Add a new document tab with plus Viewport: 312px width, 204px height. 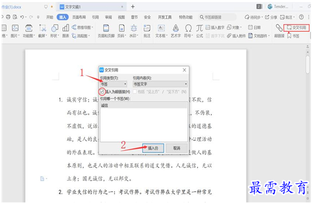(x=133, y=7)
